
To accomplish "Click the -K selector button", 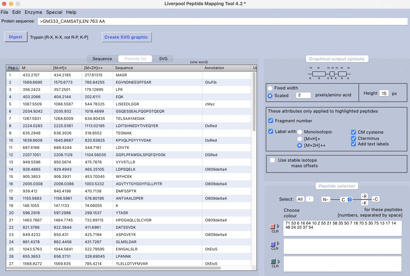I will pos(364,203).
